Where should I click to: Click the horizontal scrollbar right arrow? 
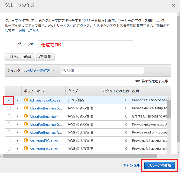(x=175, y=156)
